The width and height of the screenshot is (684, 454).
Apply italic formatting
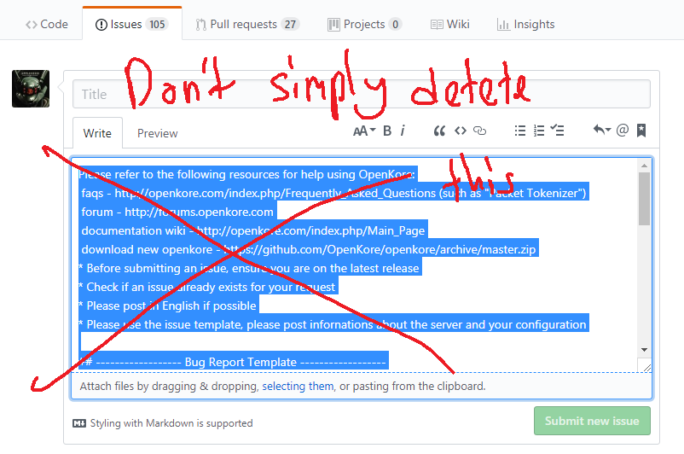[x=403, y=131]
